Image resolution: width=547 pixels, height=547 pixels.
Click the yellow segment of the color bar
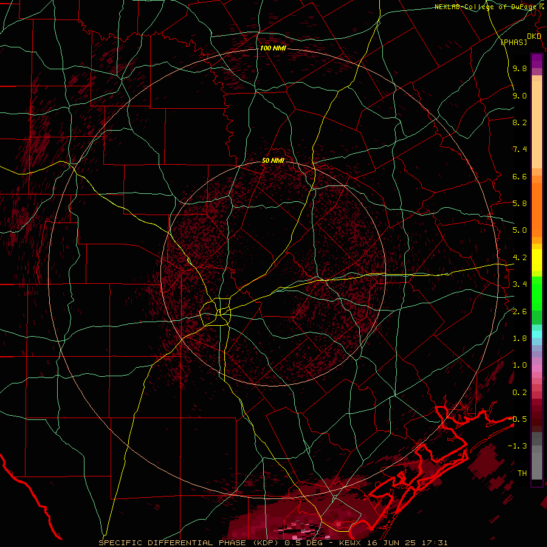tap(537, 260)
